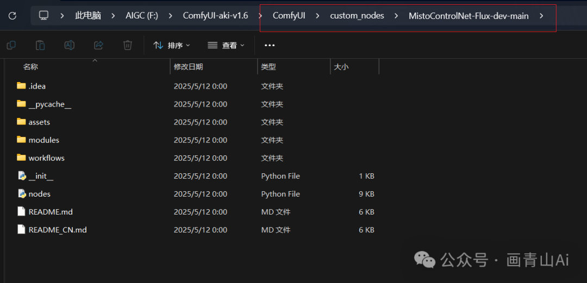Select the README_CN.md file icon
The image size is (587, 283).
(x=21, y=230)
